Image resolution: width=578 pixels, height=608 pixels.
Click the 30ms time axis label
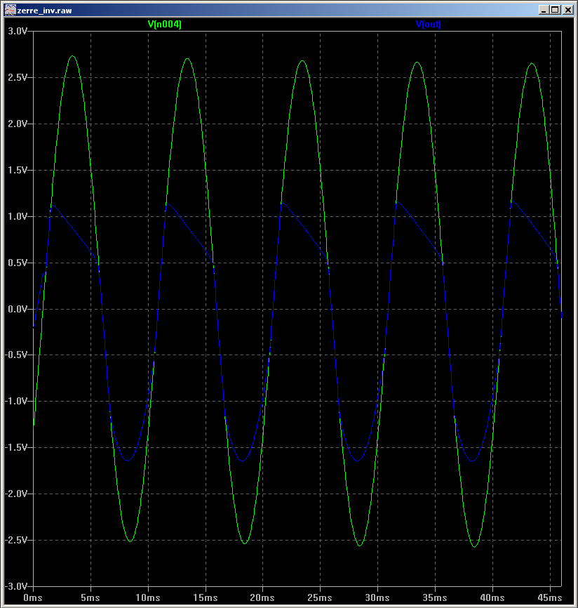pyautogui.click(x=377, y=597)
